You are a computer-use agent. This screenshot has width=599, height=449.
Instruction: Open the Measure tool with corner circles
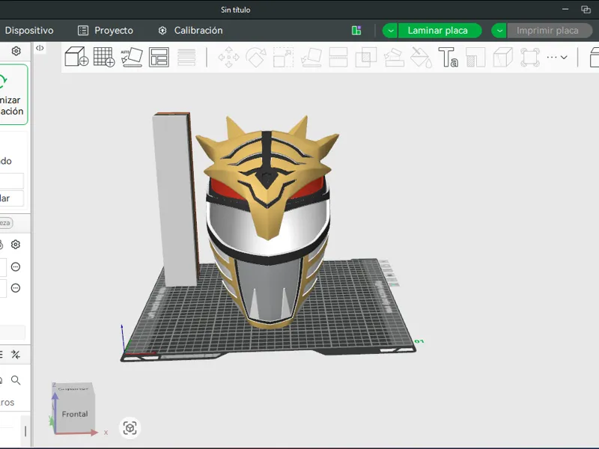(x=530, y=58)
